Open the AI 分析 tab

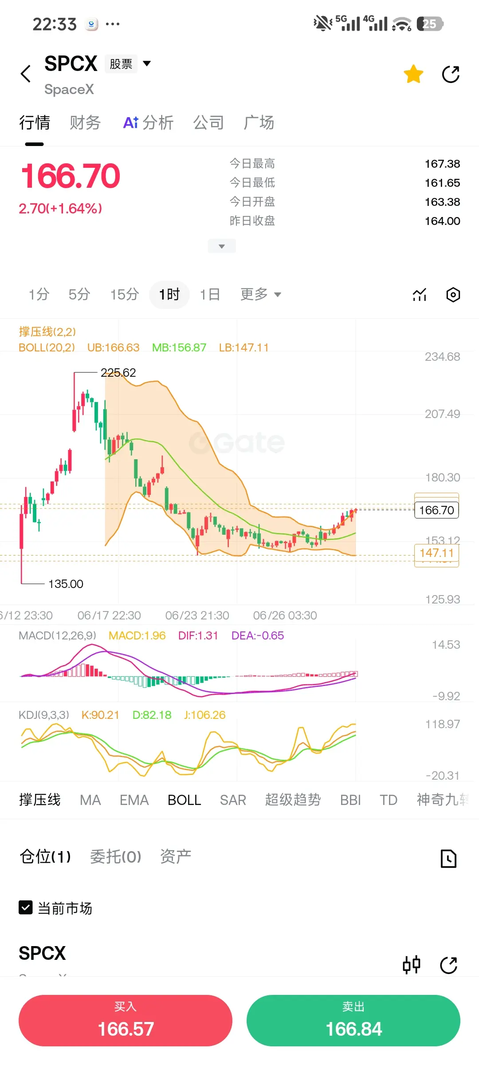pos(148,122)
